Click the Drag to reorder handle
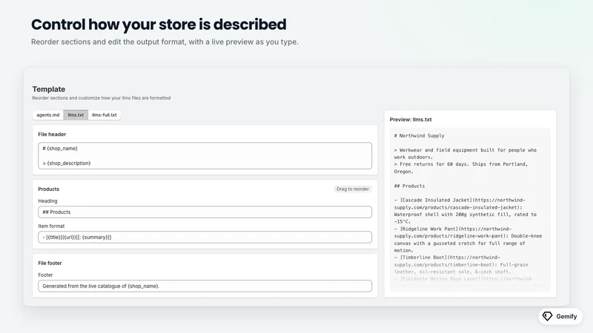This screenshot has width=593, height=333. click(353, 189)
